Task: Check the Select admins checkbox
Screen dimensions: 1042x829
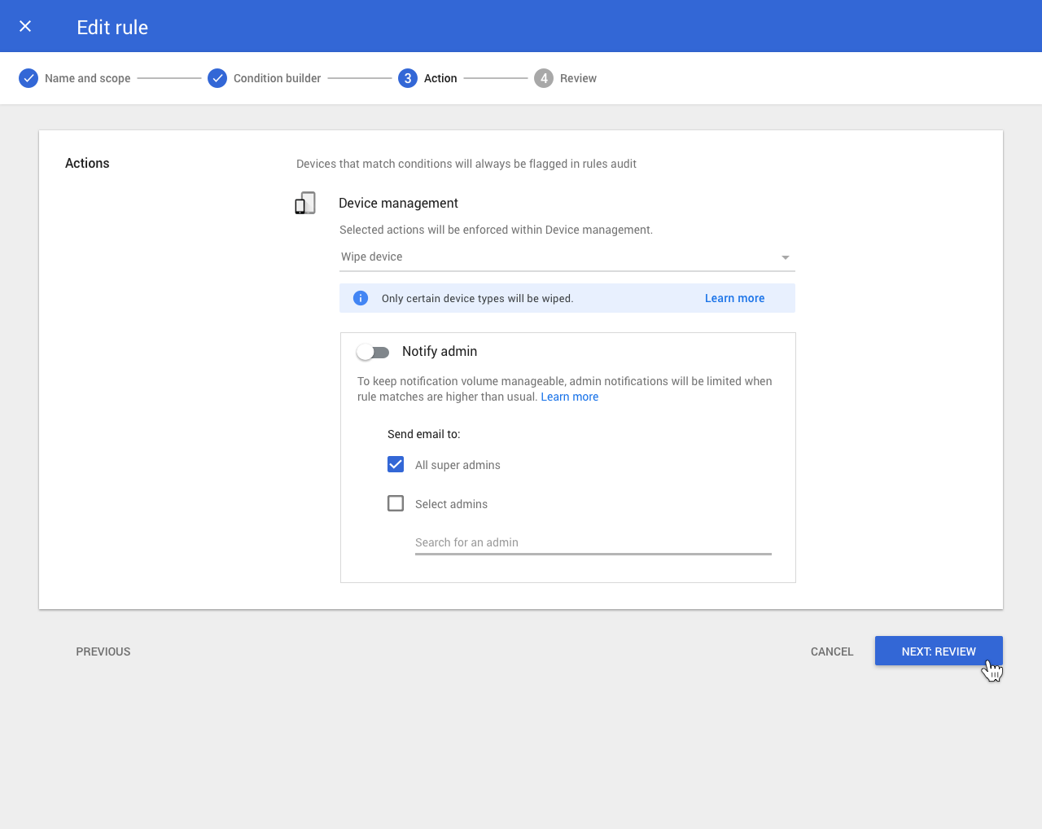Action: (396, 503)
